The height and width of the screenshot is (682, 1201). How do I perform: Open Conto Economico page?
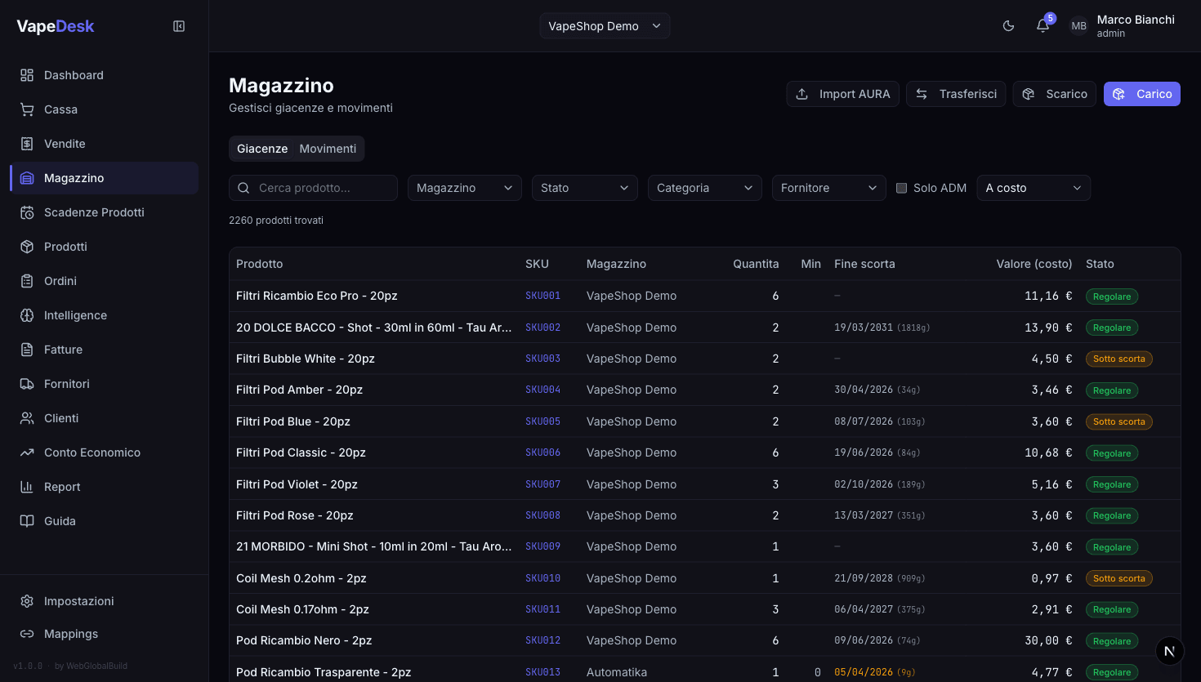(92, 452)
